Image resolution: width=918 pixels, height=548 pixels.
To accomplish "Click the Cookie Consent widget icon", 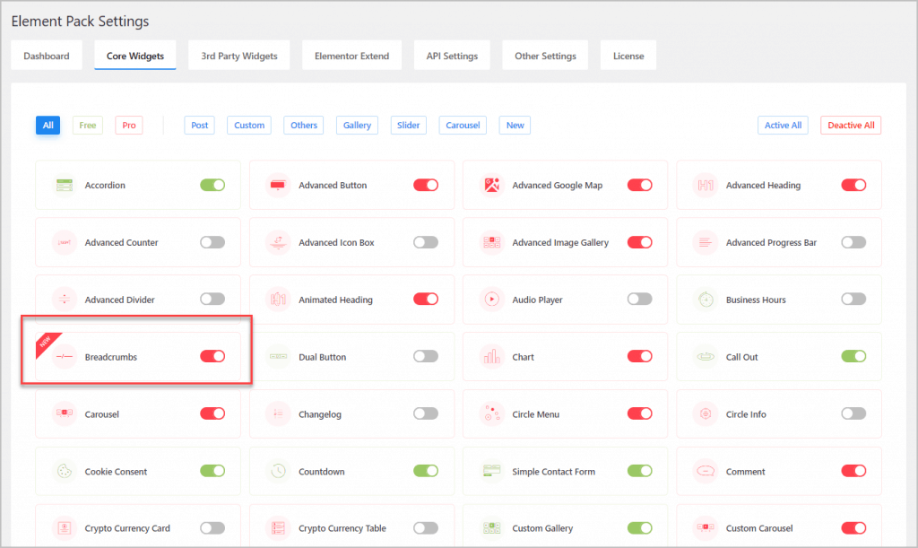I will (x=64, y=472).
